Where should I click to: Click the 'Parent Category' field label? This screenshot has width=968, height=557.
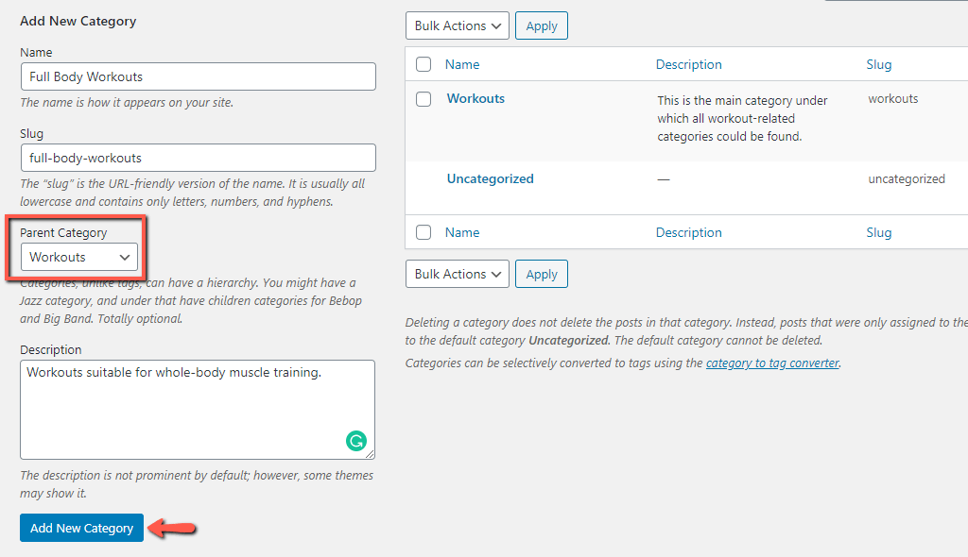pyautogui.click(x=63, y=232)
